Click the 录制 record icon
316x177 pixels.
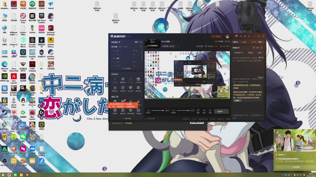coord(204,111)
